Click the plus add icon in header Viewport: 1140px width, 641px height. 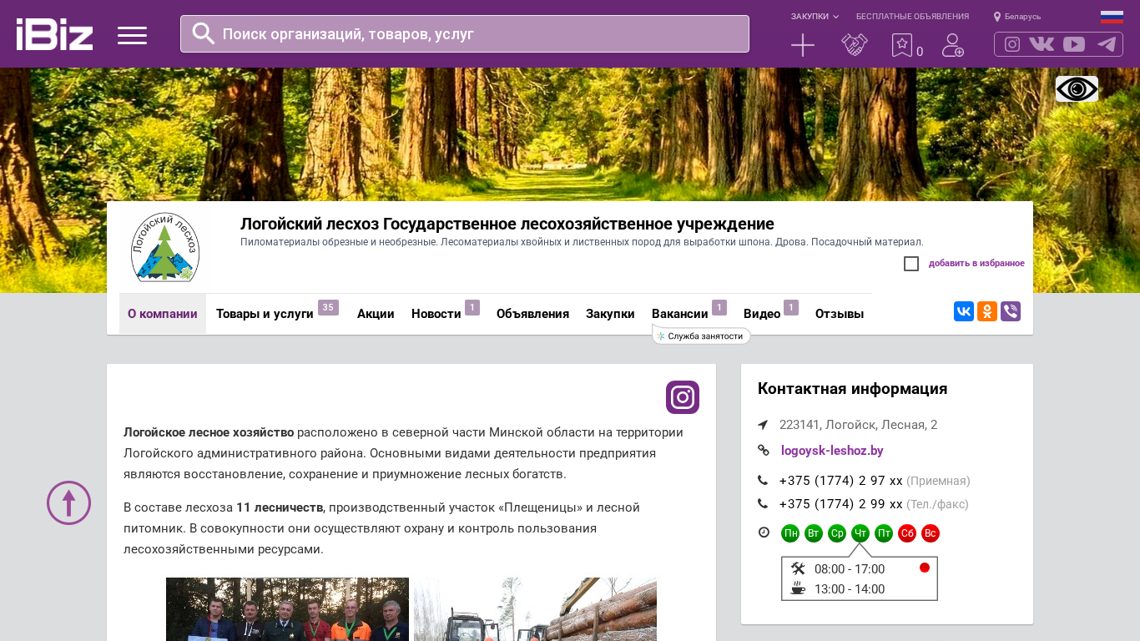(802, 45)
